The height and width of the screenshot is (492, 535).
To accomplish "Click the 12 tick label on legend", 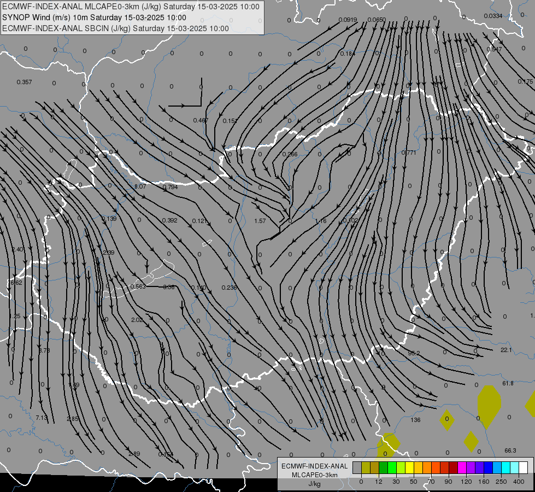I will click(x=378, y=482).
